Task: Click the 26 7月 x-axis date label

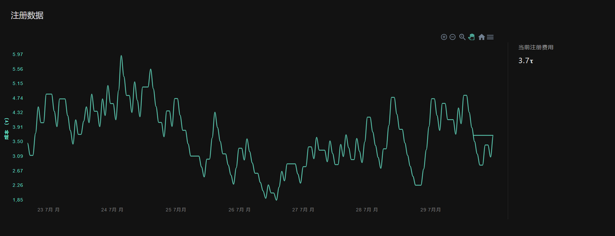Action: tap(239, 210)
